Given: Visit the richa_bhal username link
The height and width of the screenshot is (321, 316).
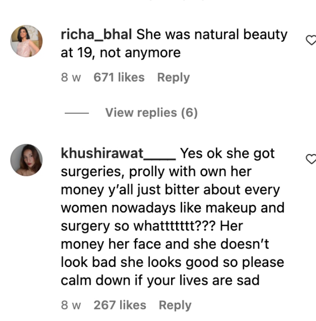Looking at the screenshot, I should click(96, 34).
